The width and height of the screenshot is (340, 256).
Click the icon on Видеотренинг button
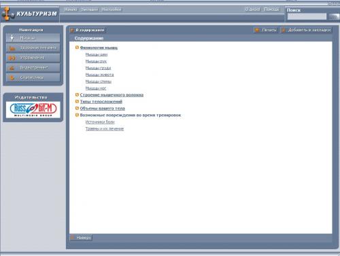(12, 68)
